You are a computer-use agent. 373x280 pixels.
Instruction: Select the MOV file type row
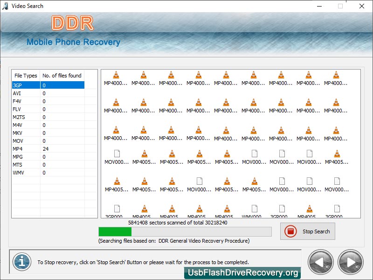[x=48, y=141]
